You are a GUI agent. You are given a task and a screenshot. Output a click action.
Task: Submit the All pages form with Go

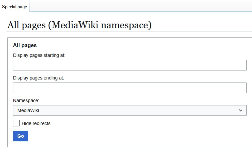pyautogui.click(x=20, y=136)
